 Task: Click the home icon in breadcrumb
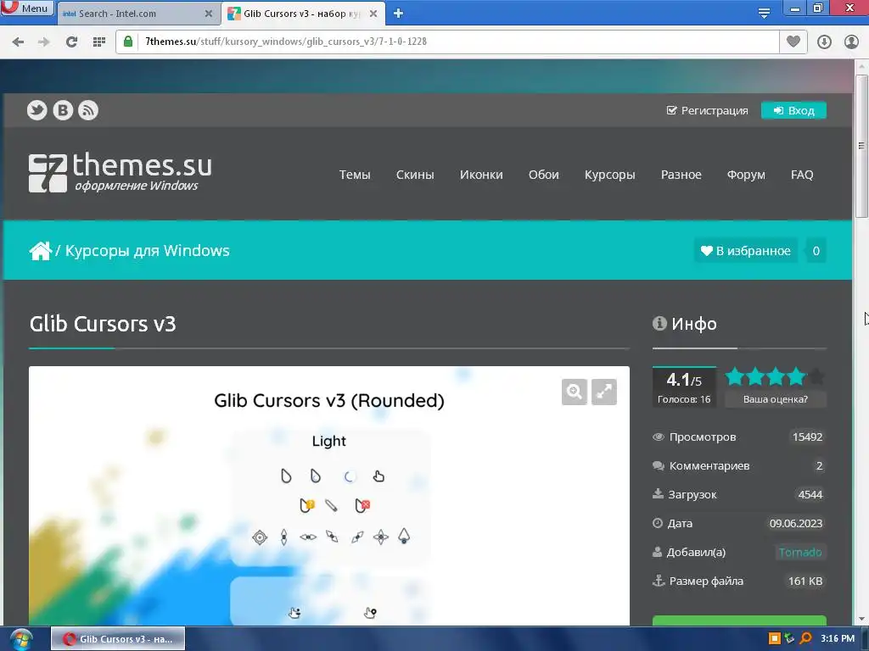click(41, 251)
